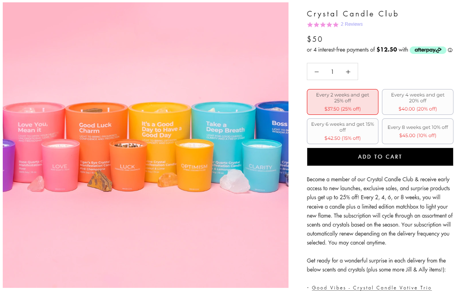457x291 pixels.
Task: Click the five-star rating icons
Action: coord(323,25)
